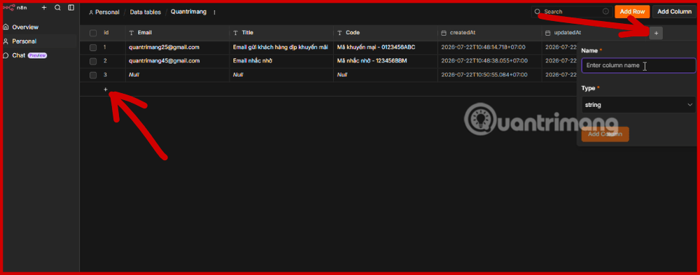
Task: Check the checkbox for row 1
Action: pyautogui.click(x=93, y=48)
